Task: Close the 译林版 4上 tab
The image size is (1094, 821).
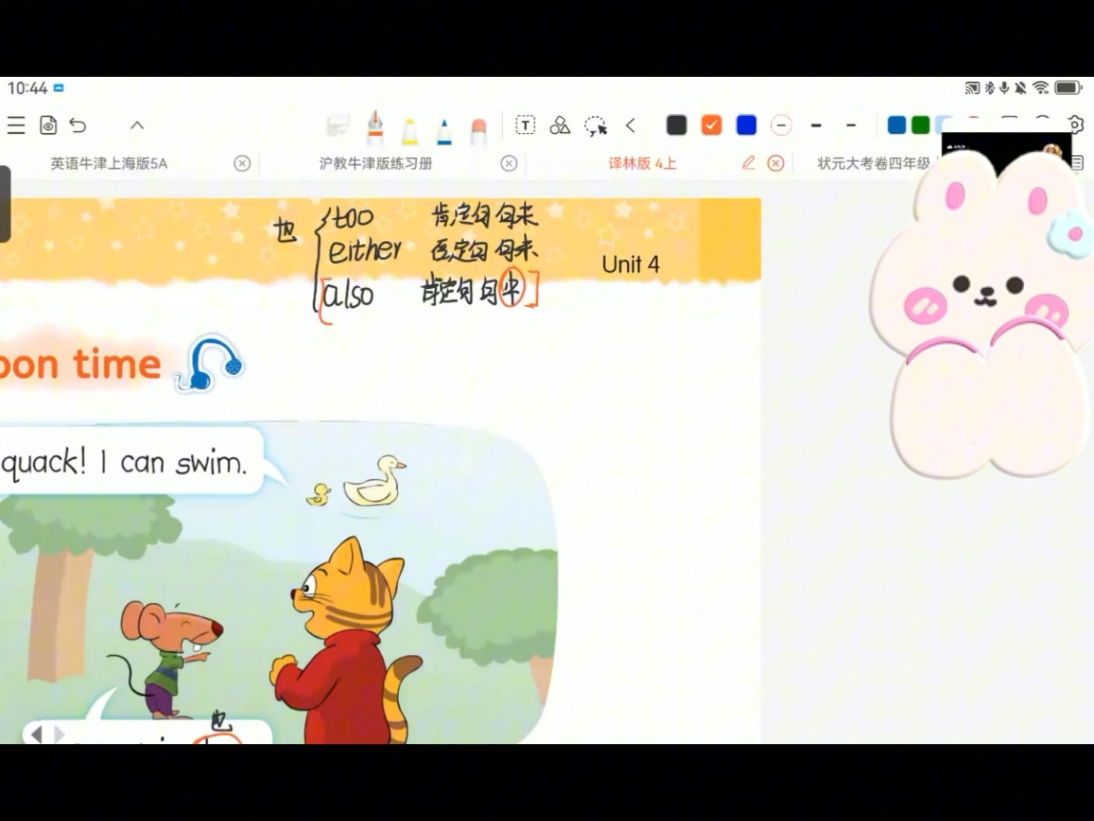Action: (776, 163)
